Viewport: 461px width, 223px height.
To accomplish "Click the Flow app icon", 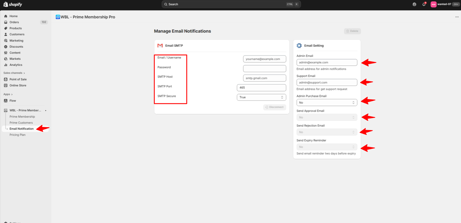I will coord(5,101).
